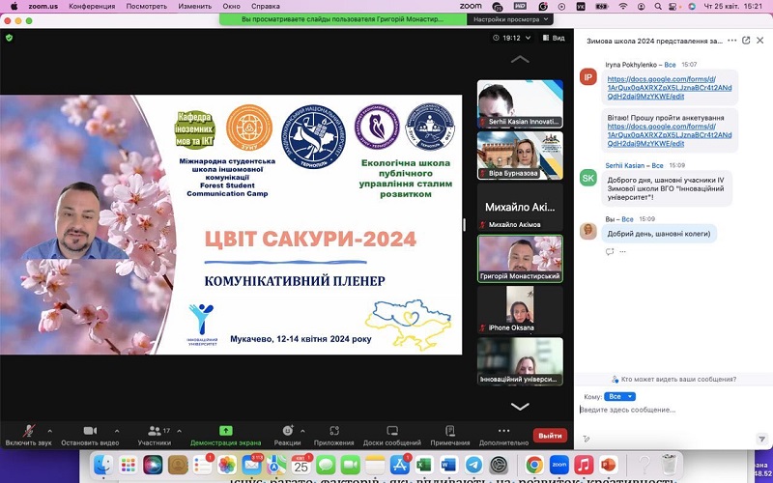The height and width of the screenshot is (483, 773).
Task: Open Кому recipient dropdown Все
Action: [621, 397]
